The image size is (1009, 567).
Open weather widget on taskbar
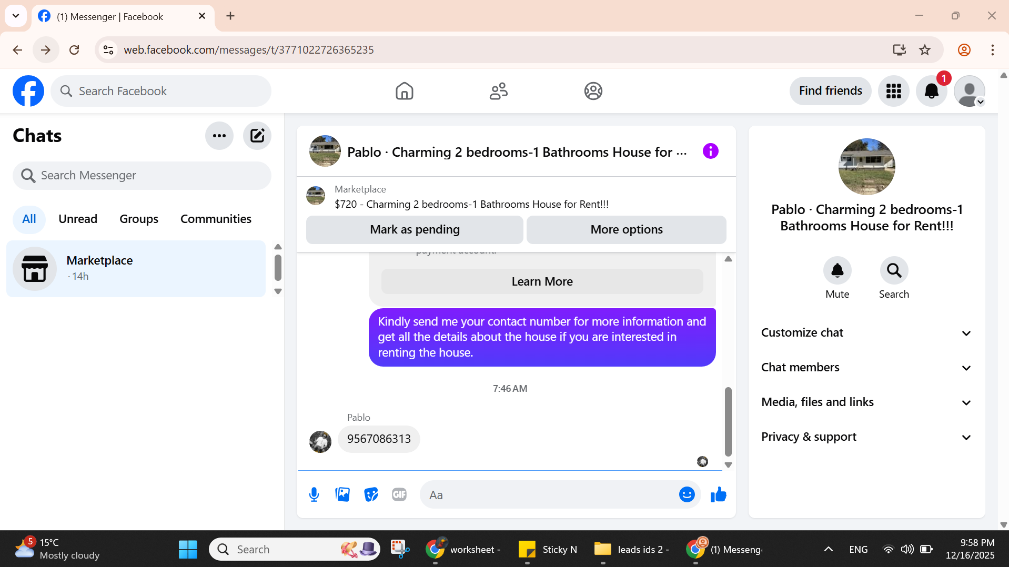point(57,549)
